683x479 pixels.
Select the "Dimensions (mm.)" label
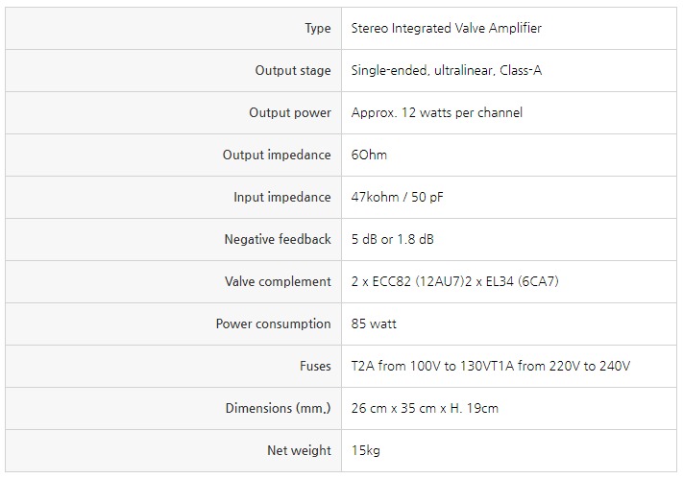(278, 409)
